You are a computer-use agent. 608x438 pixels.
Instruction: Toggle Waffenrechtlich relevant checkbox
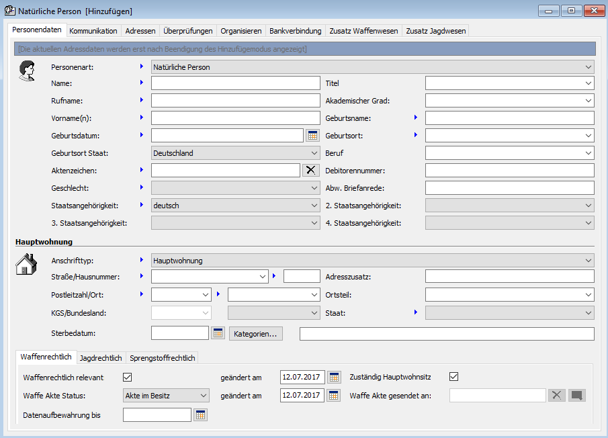pos(128,377)
